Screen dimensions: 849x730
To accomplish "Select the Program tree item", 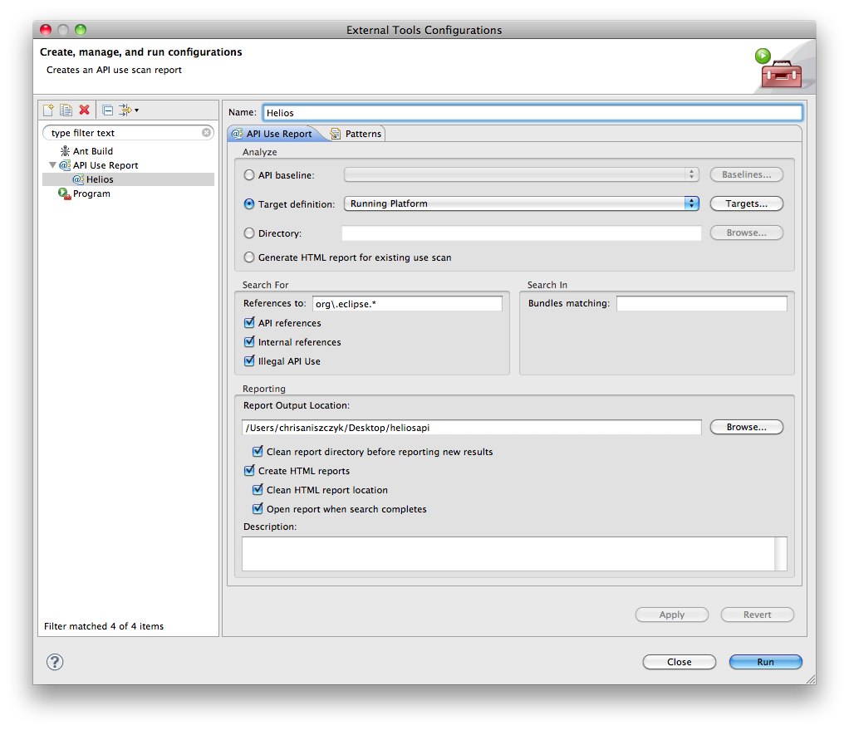I will tap(91, 194).
